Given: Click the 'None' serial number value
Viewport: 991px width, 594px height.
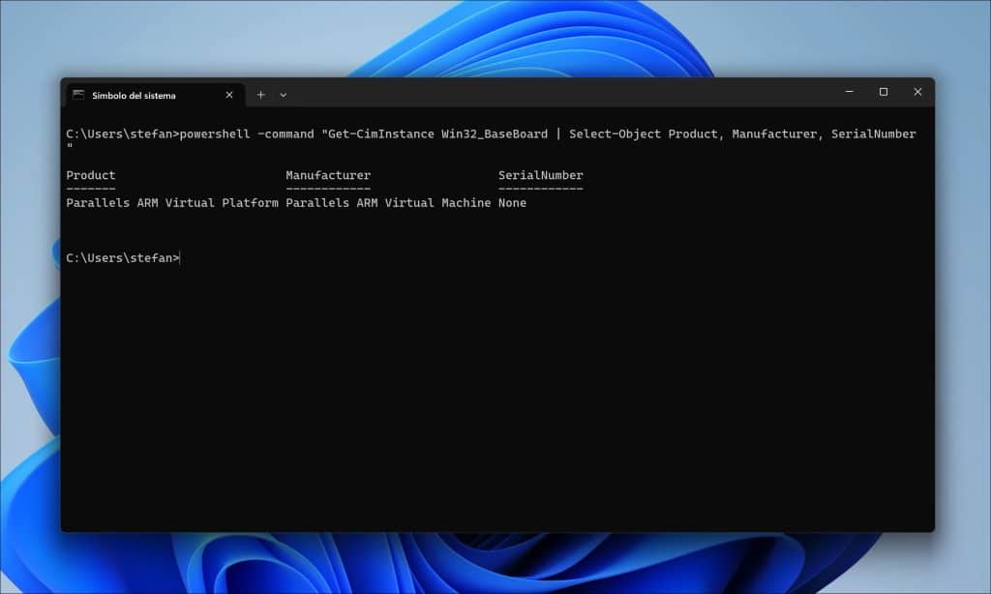Looking at the screenshot, I should 512,203.
